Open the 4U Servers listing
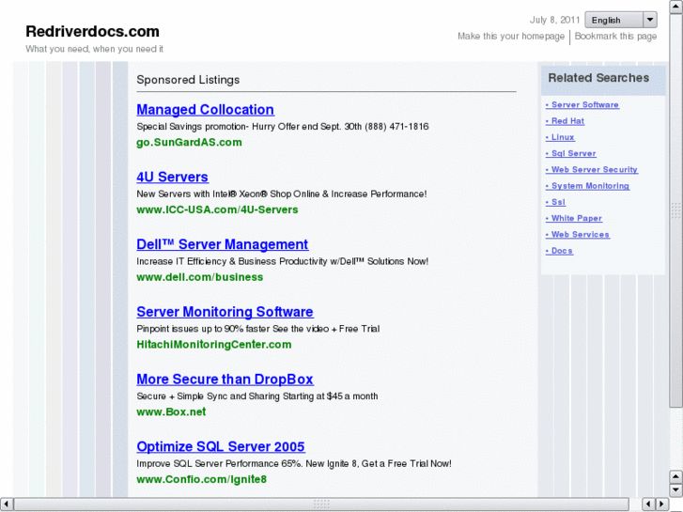 point(172,177)
